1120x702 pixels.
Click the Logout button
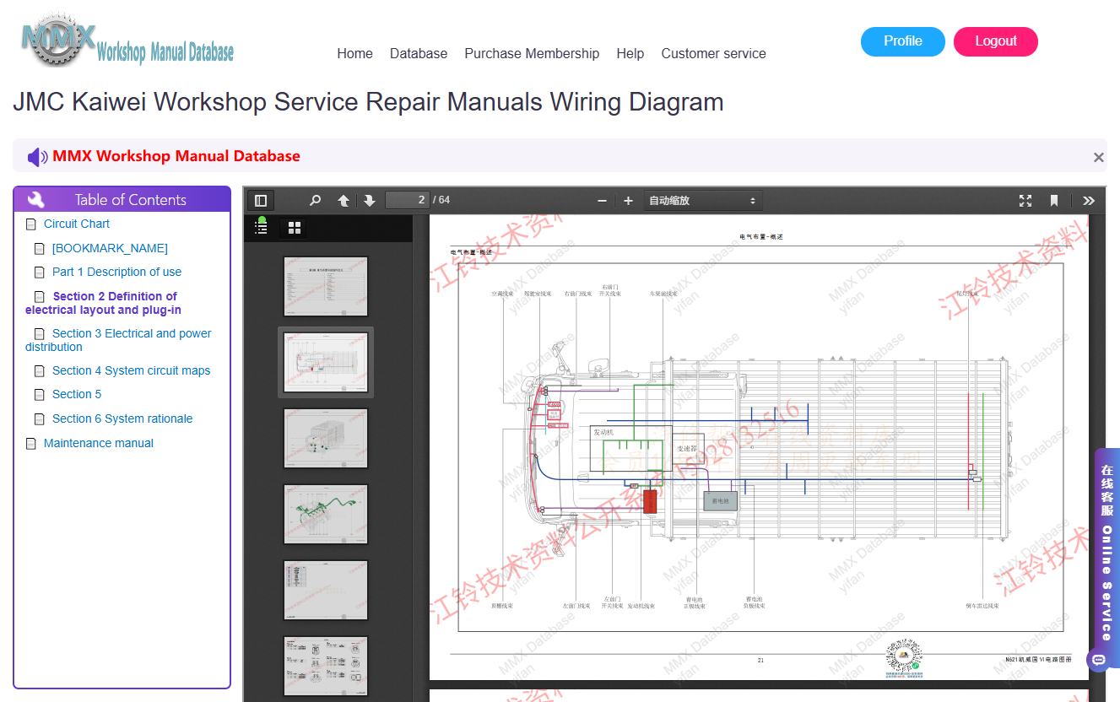tap(996, 41)
